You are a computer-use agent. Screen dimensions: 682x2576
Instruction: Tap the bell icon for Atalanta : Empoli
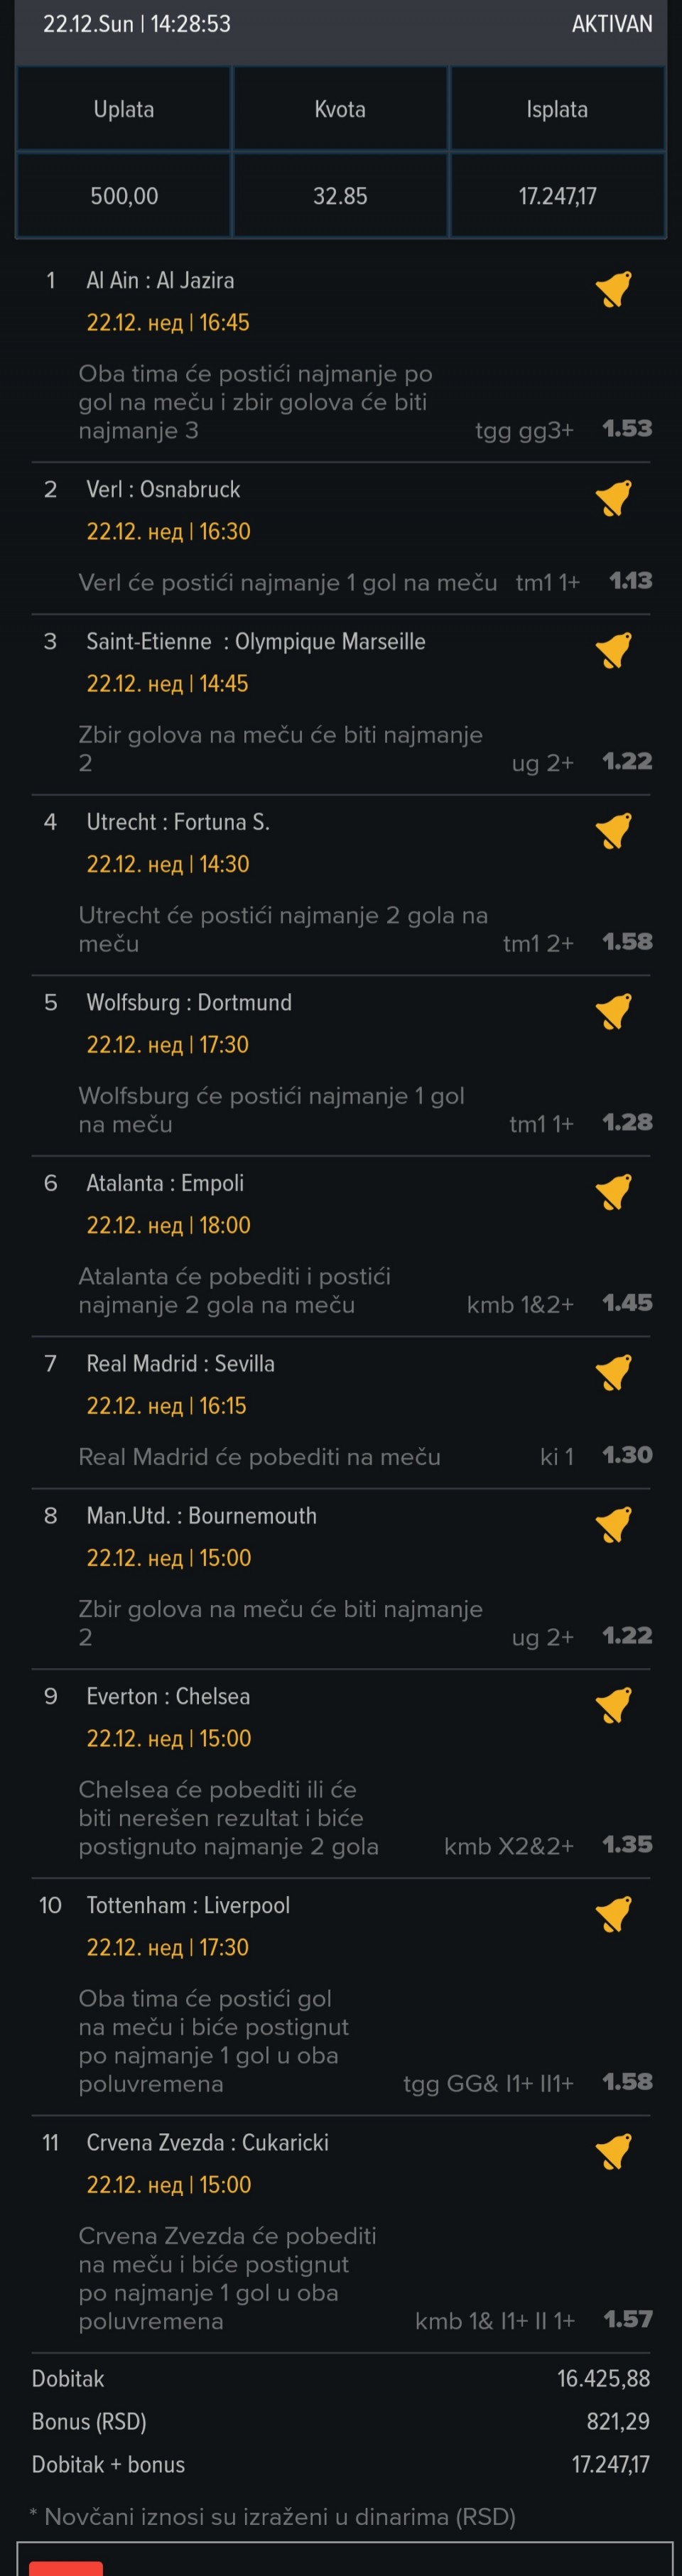pos(614,1191)
